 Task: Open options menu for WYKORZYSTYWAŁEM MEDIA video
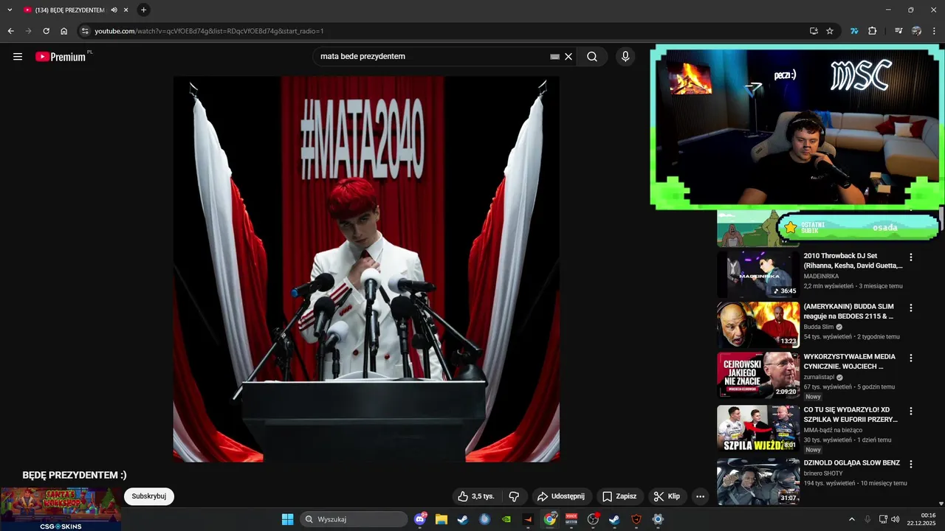[911, 358]
